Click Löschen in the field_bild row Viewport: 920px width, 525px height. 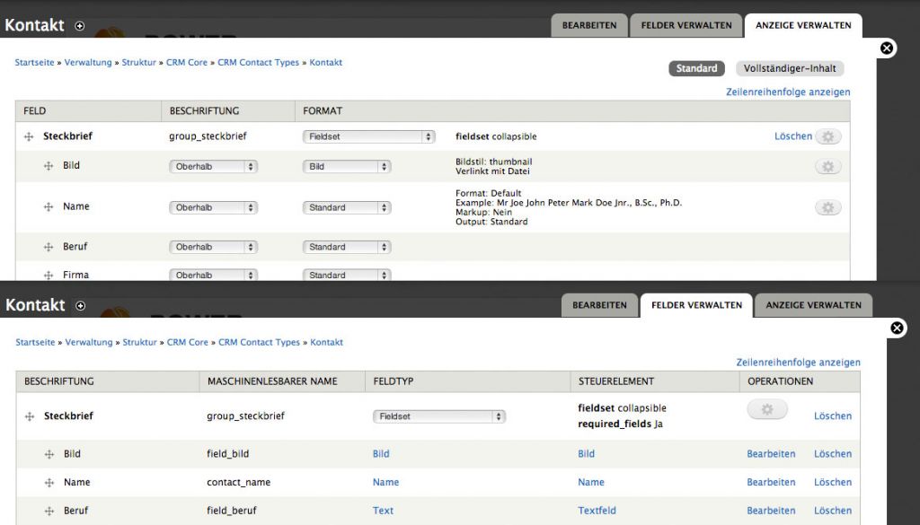point(832,454)
